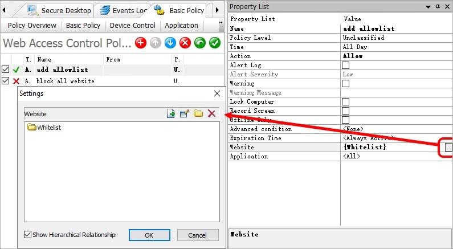
Task: Select the Whitelist folder item
Action: (44, 128)
